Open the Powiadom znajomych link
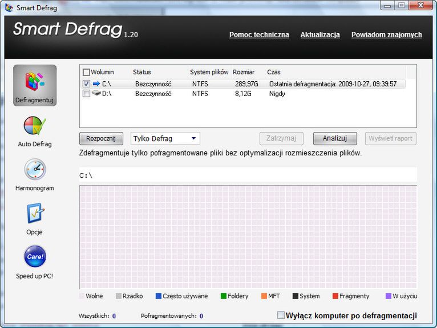This screenshot has height=328, width=437. 387,35
